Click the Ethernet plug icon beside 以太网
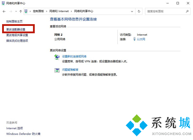Screen dimensions: 193x140 click(134, 39)
